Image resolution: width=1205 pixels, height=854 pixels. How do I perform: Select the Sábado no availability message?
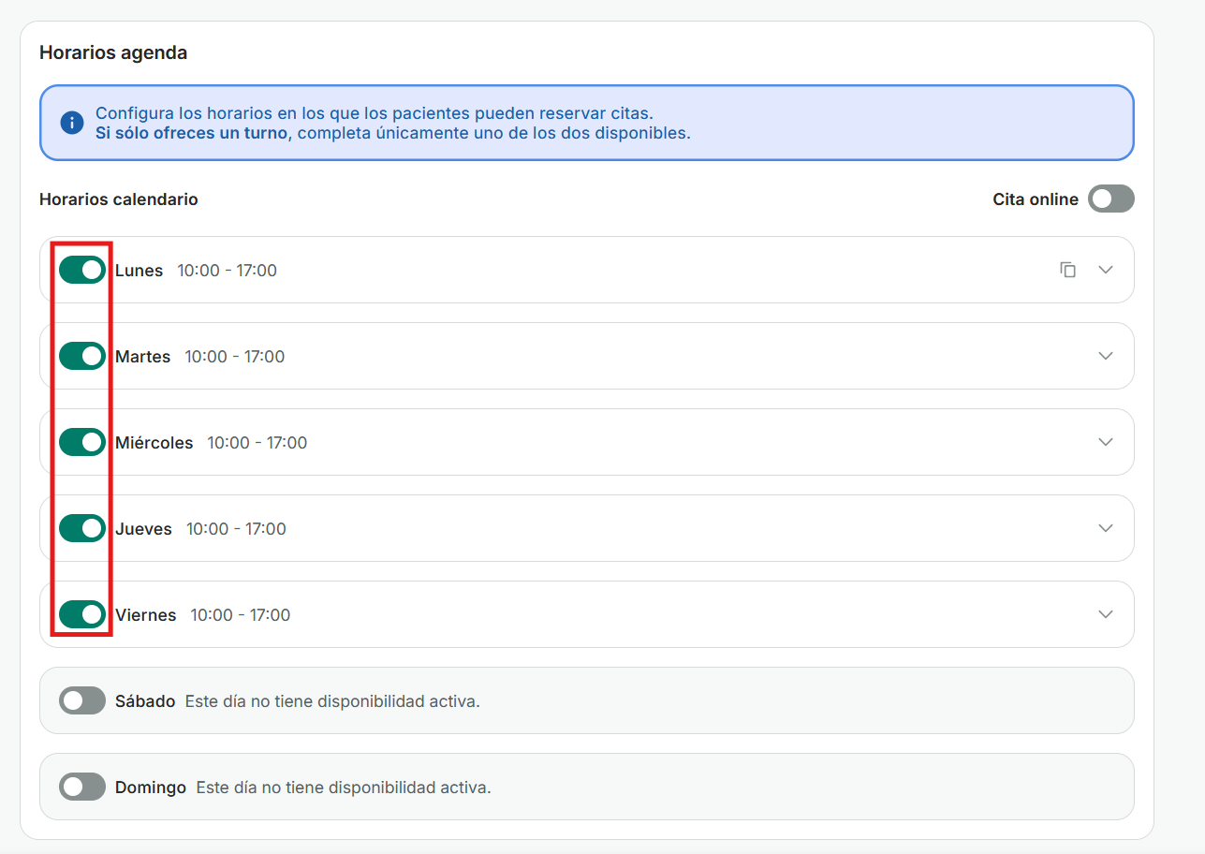click(x=331, y=701)
